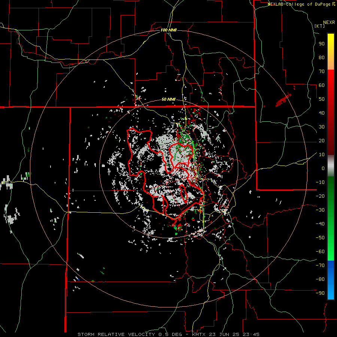Image resolution: width=337 pixels, height=337 pixels.
Task: Select the 10 value on the velocity scale
Action: [322, 155]
